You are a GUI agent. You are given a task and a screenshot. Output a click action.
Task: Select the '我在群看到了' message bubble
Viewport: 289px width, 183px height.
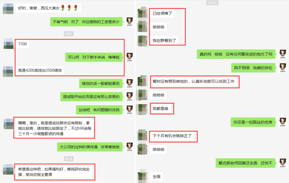[164, 40]
